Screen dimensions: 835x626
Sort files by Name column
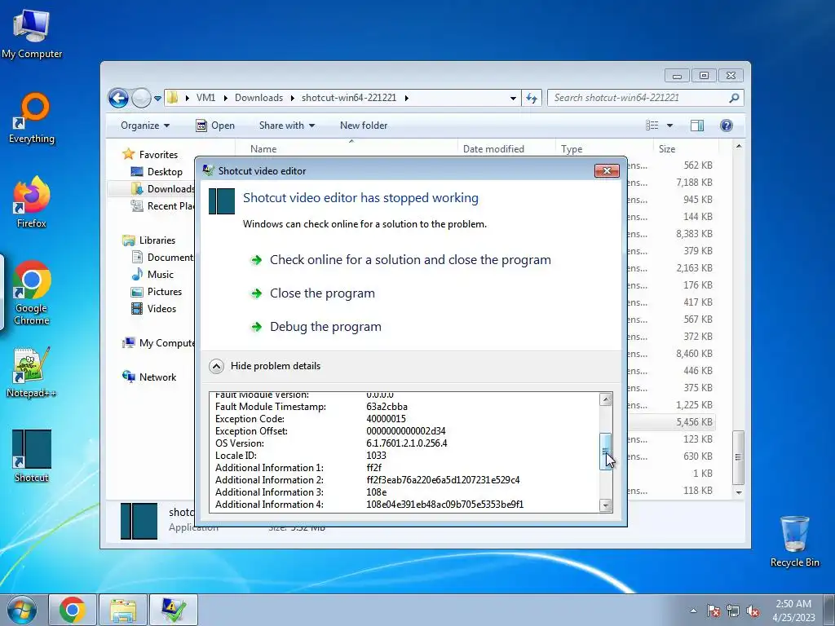(x=346, y=149)
